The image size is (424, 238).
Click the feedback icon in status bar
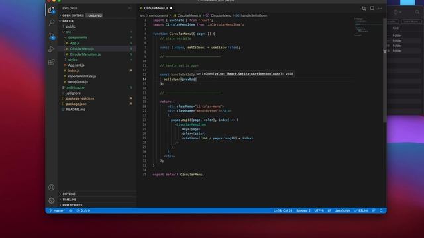coord(374,210)
